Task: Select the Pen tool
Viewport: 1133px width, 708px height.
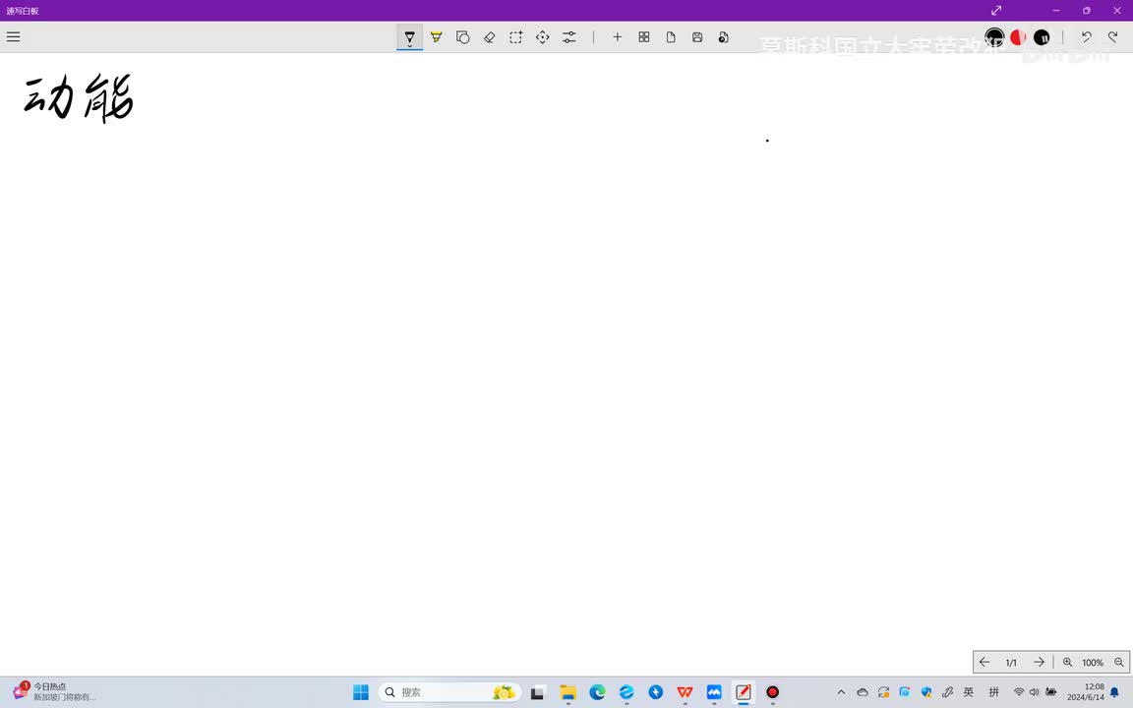Action: tap(410, 35)
